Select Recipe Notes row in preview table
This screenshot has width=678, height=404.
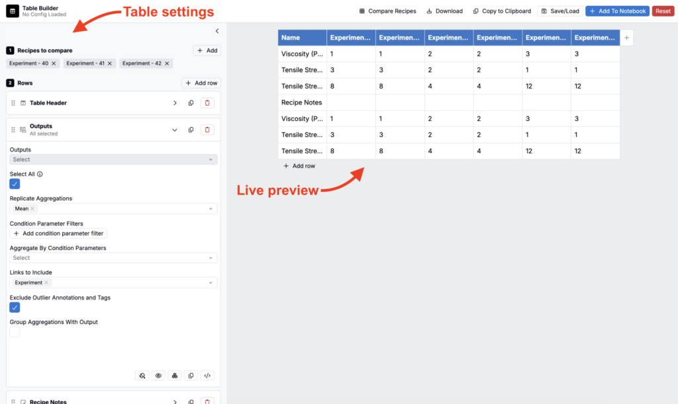[302, 102]
